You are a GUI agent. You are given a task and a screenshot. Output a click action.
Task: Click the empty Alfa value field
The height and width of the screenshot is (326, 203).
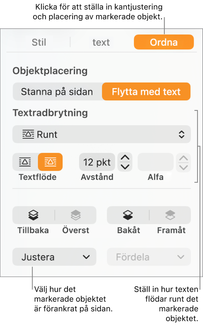tap(155, 162)
